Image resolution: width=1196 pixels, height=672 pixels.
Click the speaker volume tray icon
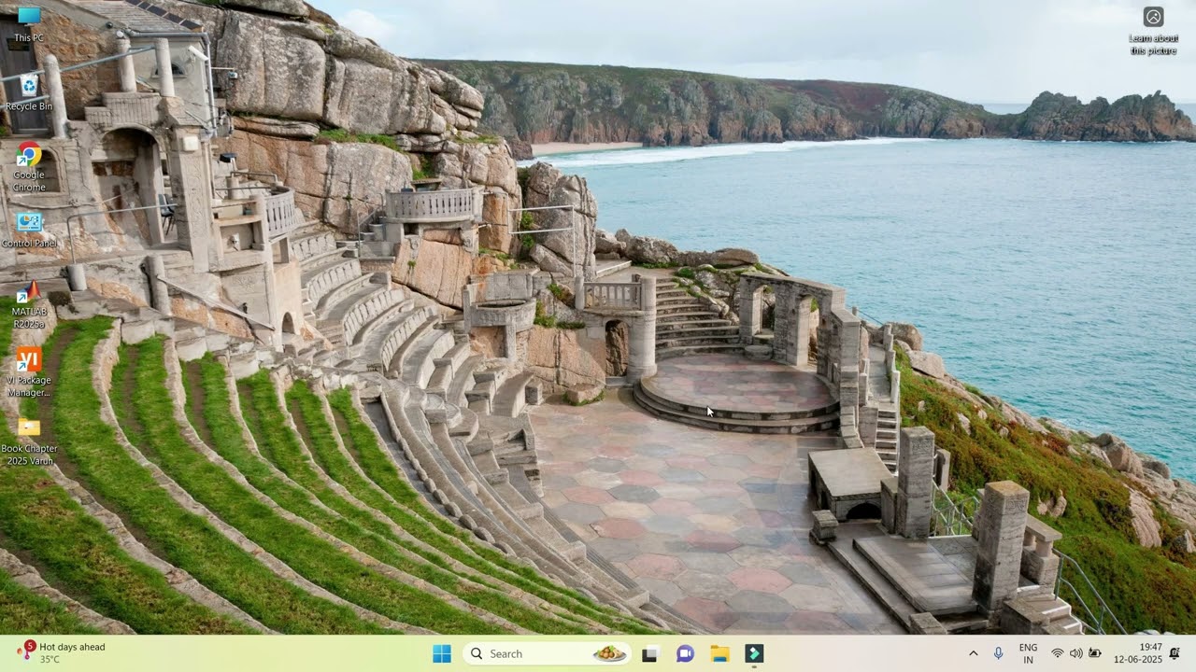(1075, 653)
